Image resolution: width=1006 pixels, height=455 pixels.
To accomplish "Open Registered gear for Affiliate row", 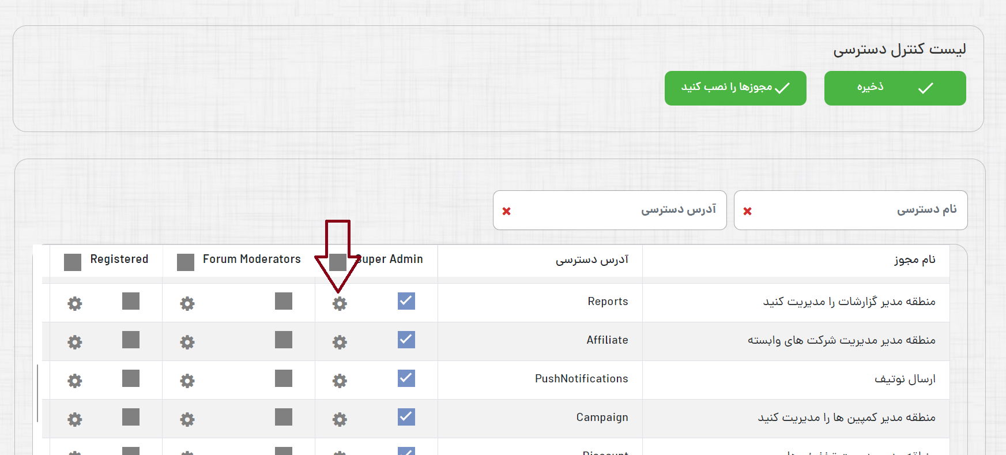I will coord(75,342).
